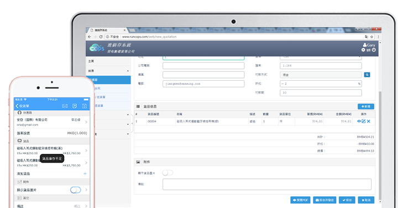Click the 折扣 discount input field
This screenshot has width=408, height=208.
tap(321, 84)
